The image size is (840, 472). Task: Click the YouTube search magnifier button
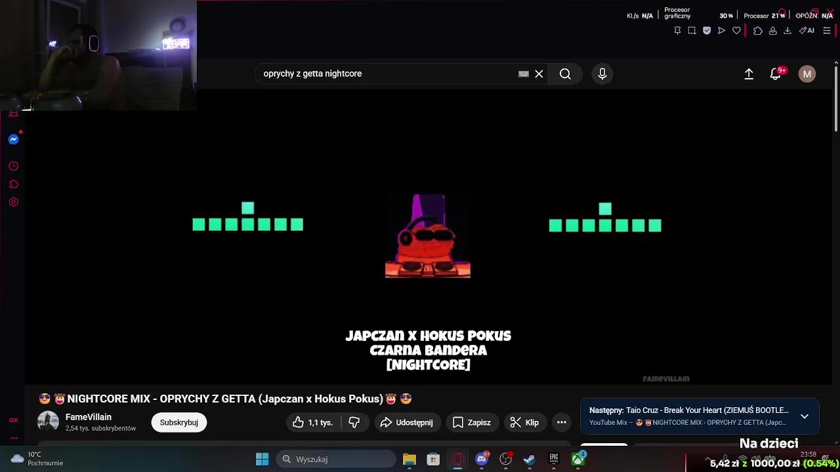(x=565, y=74)
